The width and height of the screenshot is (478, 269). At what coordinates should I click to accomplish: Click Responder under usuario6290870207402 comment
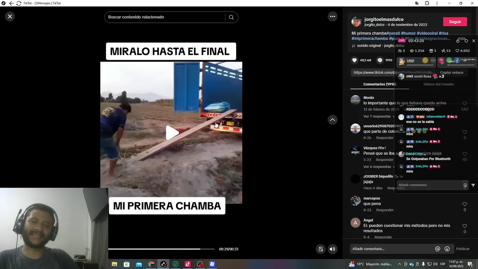pos(385,137)
